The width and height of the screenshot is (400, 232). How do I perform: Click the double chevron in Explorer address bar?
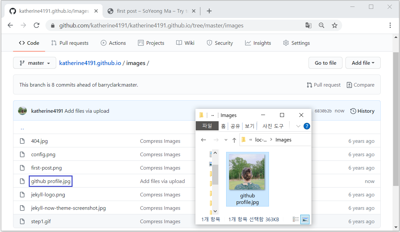tap(251, 140)
